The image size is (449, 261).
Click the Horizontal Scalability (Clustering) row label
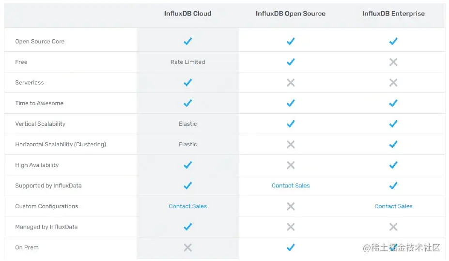(x=61, y=144)
